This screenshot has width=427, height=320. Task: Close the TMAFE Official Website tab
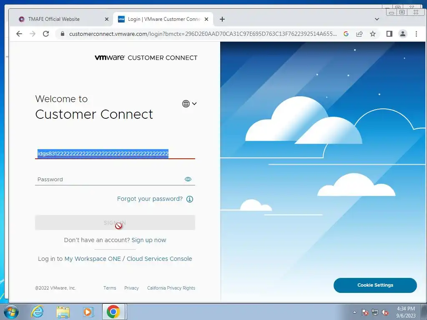pos(107,19)
